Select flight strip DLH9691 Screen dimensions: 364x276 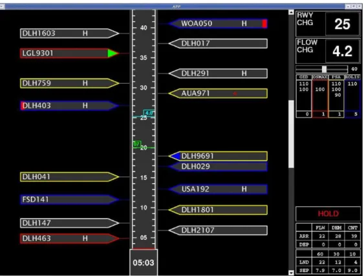point(219,156)
